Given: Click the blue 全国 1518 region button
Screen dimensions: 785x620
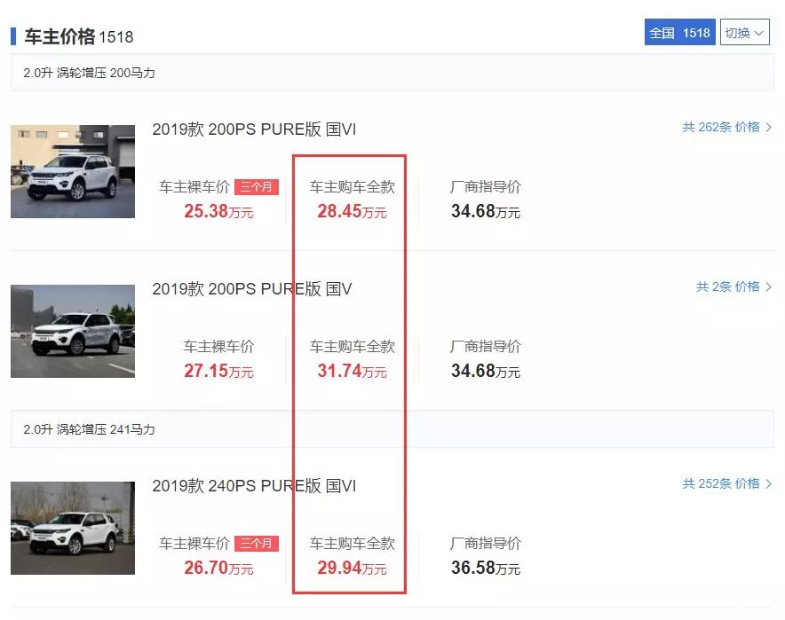Looking at the screenshot, I should point(679,32).
